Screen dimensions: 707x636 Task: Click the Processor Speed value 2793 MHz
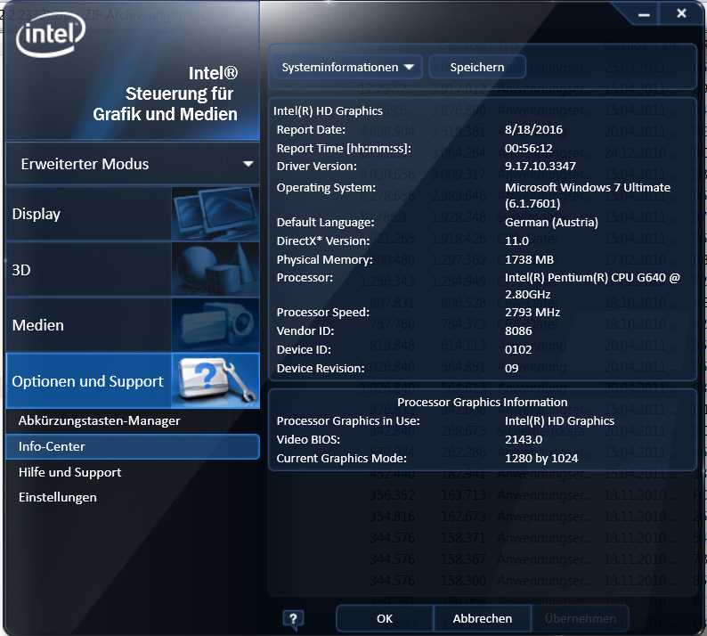(532, 312)
